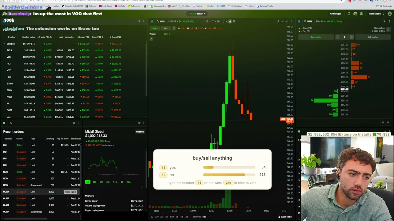Open the Positions column filter icon

(139, 21)
